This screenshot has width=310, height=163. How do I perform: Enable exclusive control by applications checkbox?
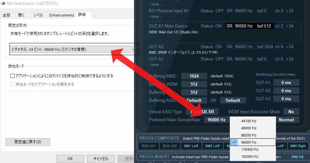pos(13,76)
